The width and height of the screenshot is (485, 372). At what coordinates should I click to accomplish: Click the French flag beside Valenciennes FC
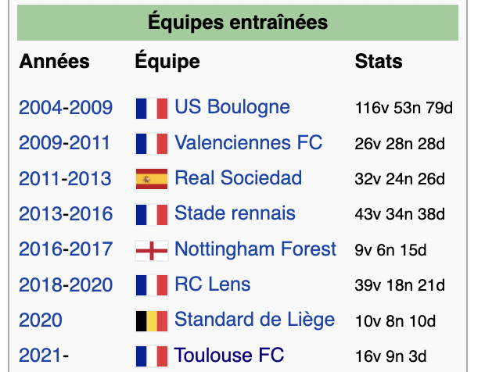point(152,144)
